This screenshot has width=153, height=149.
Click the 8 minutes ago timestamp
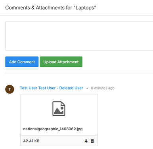coord(103,88)
